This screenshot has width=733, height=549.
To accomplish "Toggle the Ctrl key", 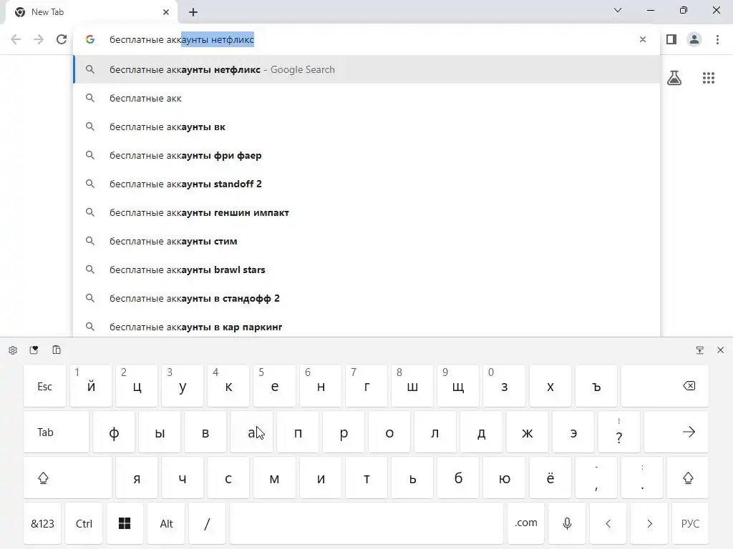I will click(x=84, y=524).
